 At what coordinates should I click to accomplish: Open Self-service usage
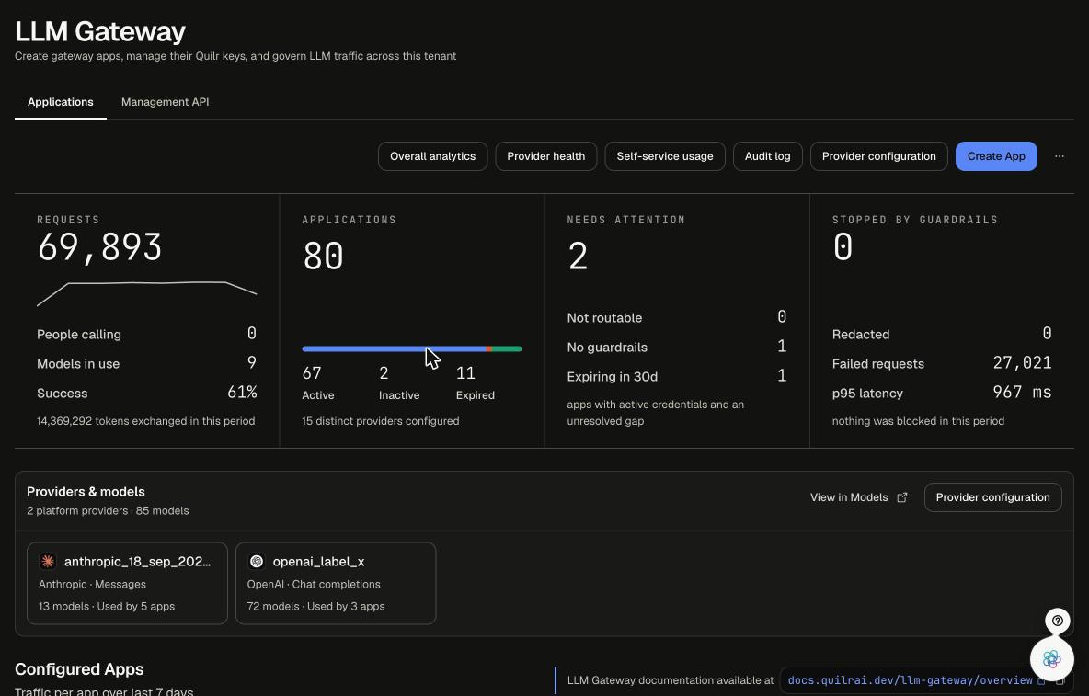coord(665,156)
